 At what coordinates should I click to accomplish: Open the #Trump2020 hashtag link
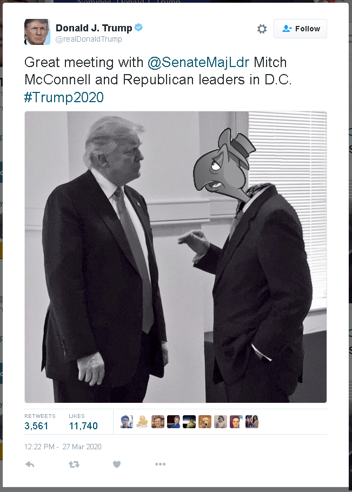[x=64, y=97]
